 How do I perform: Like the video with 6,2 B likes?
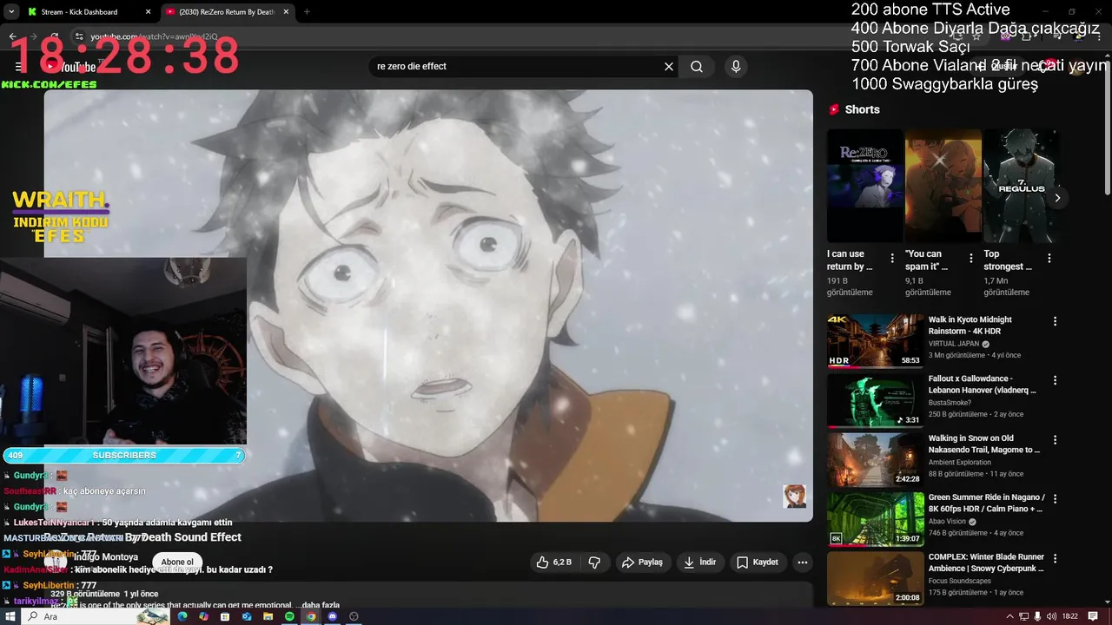[x=553, y=562]
